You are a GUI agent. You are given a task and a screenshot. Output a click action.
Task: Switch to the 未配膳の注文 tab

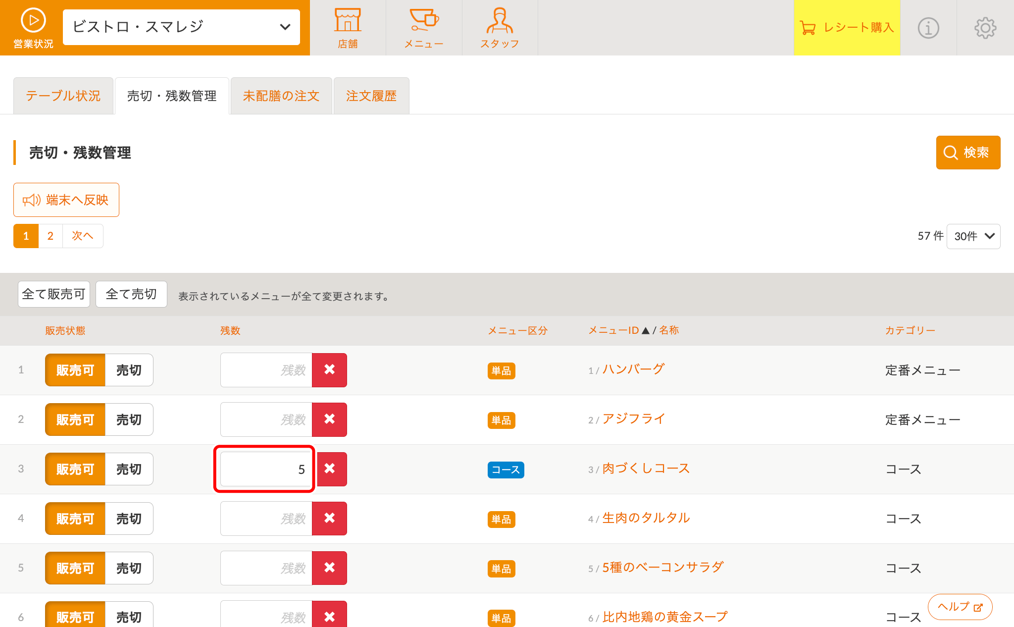pos(281,96)
